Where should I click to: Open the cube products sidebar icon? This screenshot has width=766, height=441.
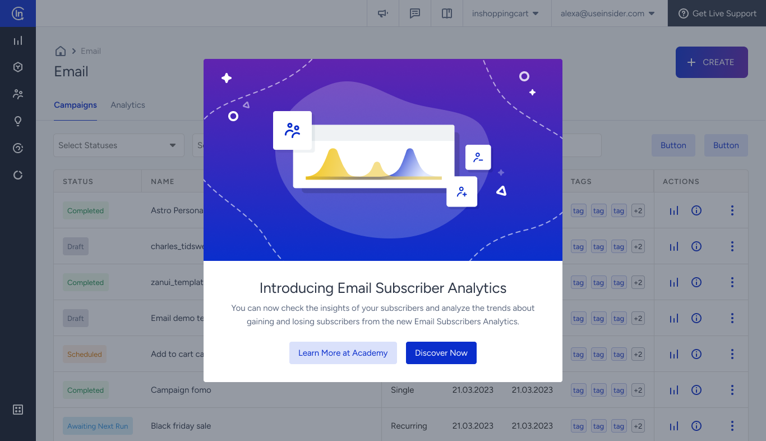click(x=18, y=67)
